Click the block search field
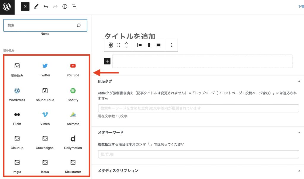This screenshot has width=304, height=179. coord(45,25)
